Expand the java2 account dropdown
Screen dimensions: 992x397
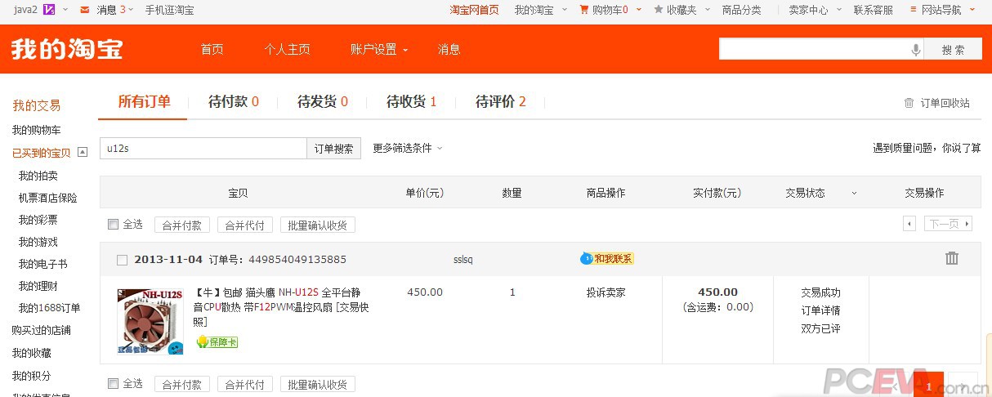(64, 10)
